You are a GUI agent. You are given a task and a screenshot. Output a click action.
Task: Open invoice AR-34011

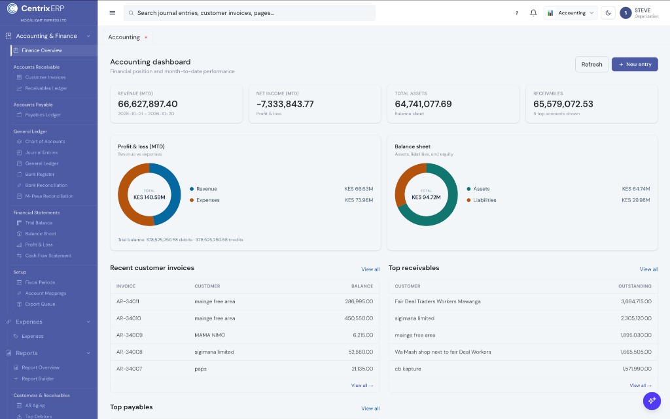tap(128, 301)
